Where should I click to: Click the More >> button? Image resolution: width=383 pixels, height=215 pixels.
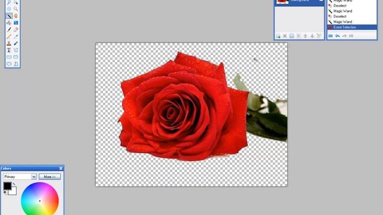pos(50,177)
